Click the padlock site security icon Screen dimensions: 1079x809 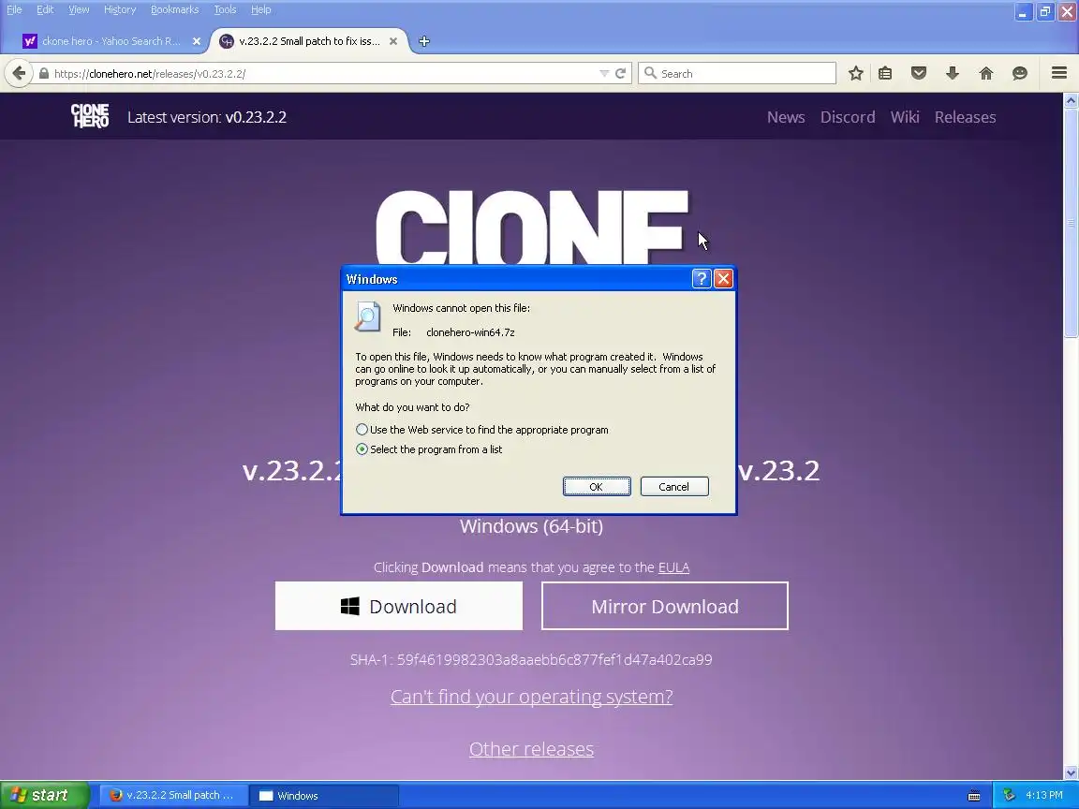(44, 74)
